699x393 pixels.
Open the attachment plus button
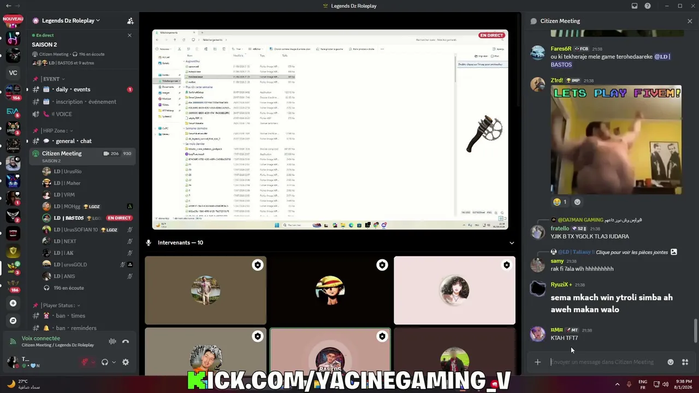pyautogui.click(x=538, y=362)
